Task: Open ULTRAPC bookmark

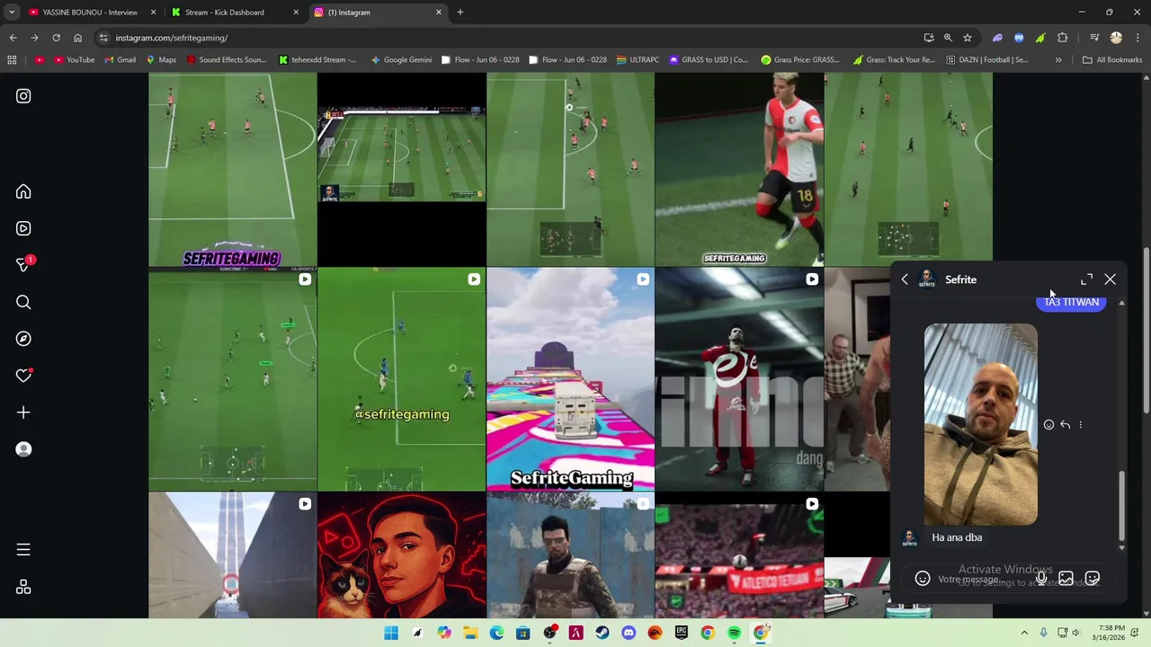Action: click(638, 60)
